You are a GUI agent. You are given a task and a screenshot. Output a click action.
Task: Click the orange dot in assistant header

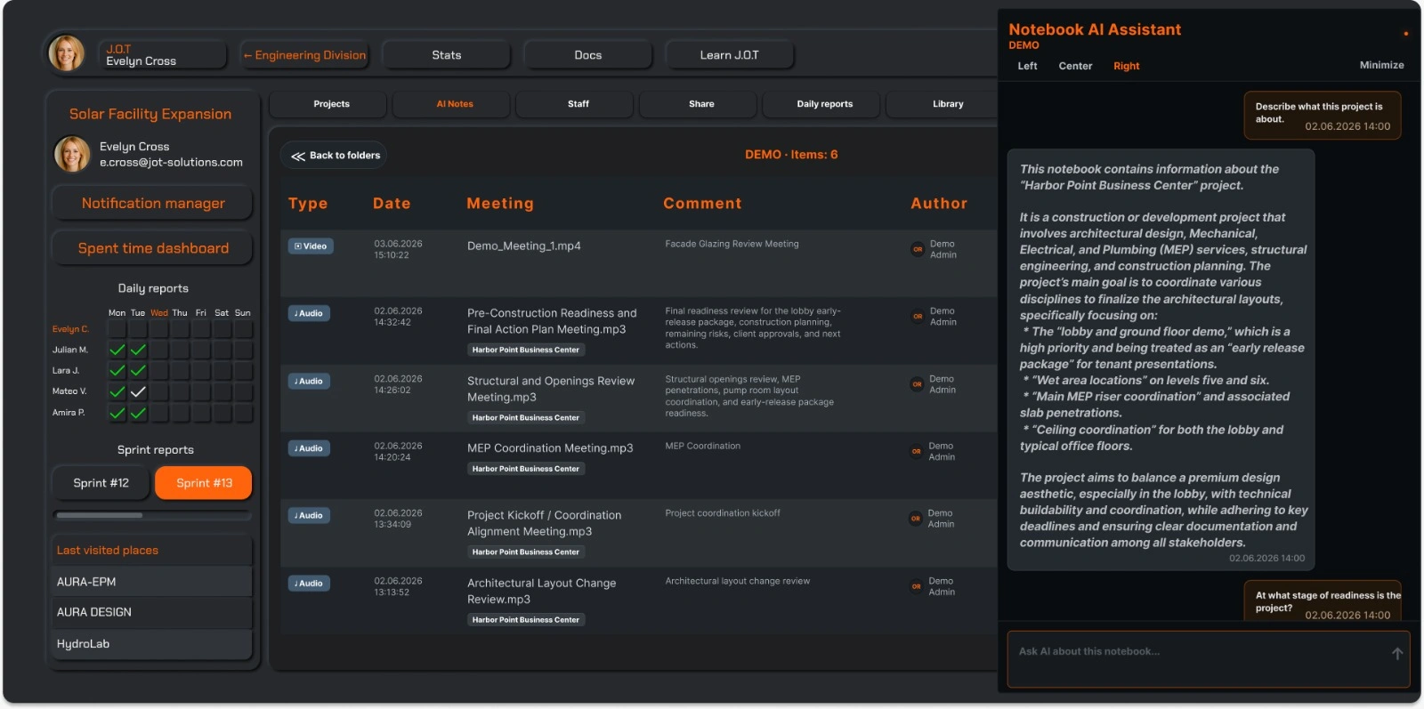coord(1405,34)
